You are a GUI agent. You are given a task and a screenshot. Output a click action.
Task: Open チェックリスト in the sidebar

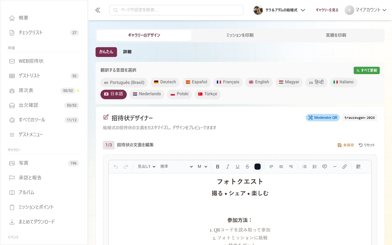click(44, 33)
